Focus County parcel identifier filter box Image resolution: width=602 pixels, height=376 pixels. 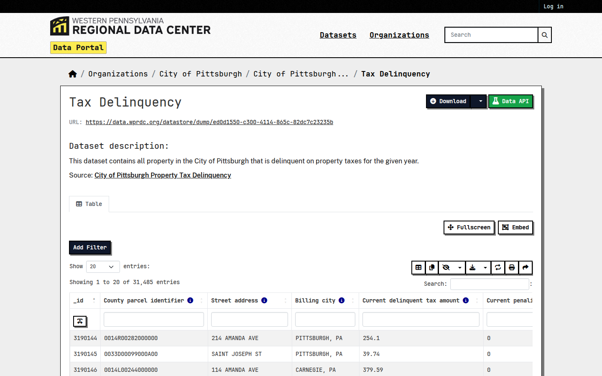click(x=154, y=320)
